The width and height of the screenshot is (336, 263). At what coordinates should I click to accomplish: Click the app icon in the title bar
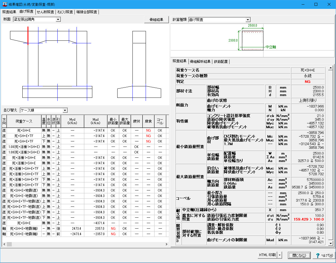click(x=4, y=5)
